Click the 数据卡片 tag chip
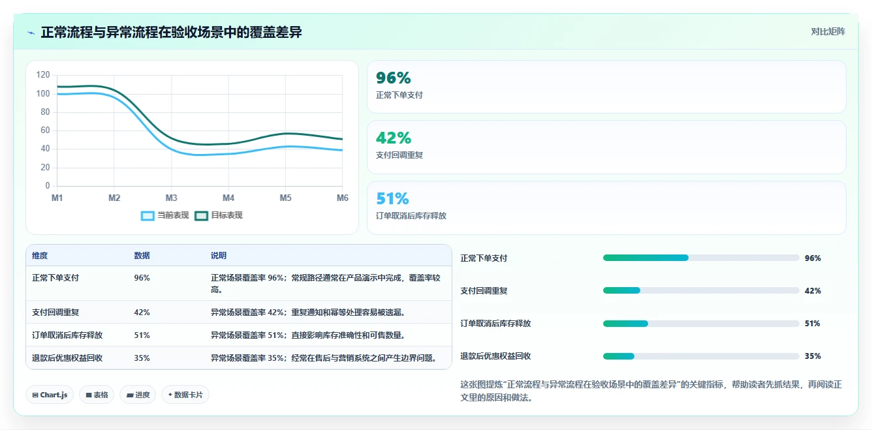Screen dimensions: 872x430 click(185, 395)
